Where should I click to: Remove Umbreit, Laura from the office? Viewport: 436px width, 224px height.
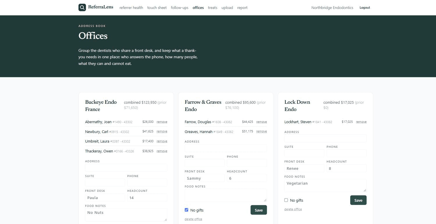point(162,141)
